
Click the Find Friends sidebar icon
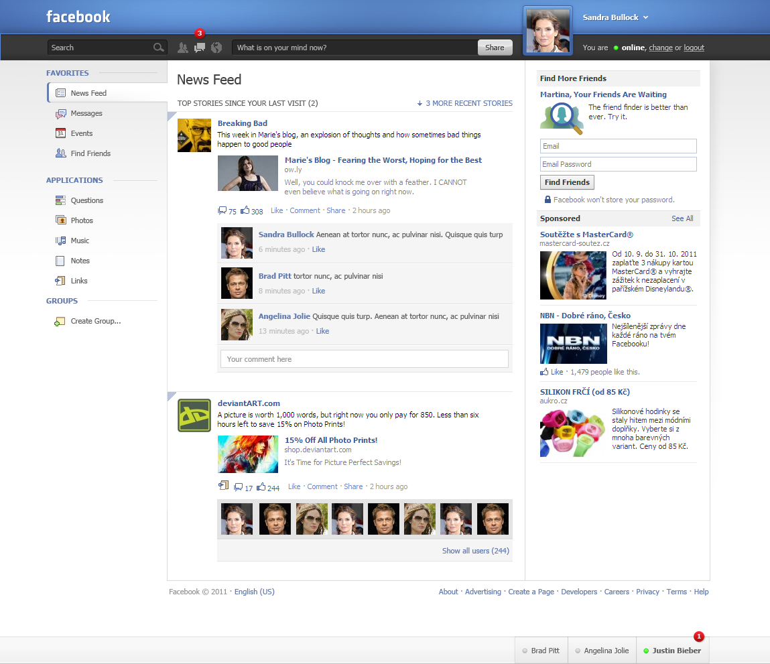tap(61, 153)
